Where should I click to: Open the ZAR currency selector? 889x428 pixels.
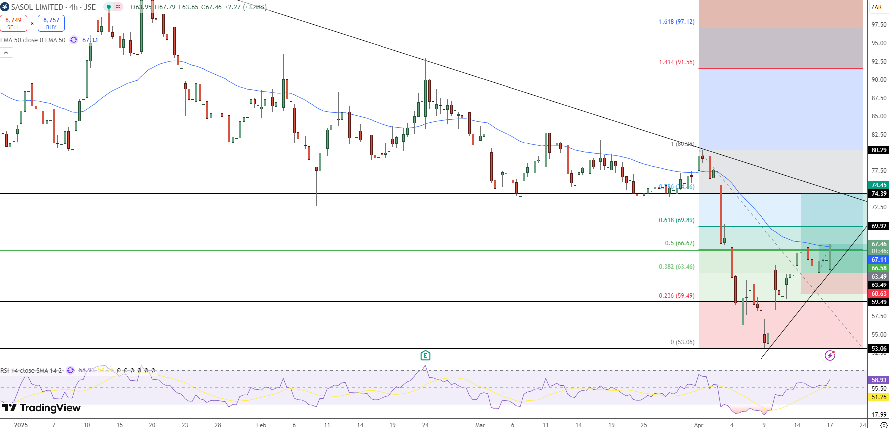point(877,7)
